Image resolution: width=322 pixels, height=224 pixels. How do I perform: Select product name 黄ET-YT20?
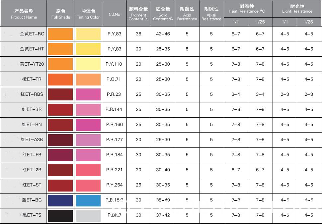32,64
